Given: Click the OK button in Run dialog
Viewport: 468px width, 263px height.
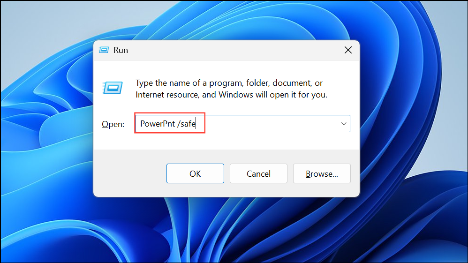Looking at the screenshot, I should click(x=195, y=173).
